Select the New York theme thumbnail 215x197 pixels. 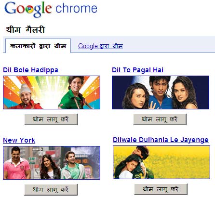point(52,163)
